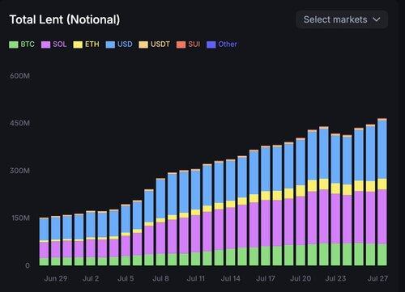Click the 450M y-axis label
405x292 pixels.
point(19,123)
